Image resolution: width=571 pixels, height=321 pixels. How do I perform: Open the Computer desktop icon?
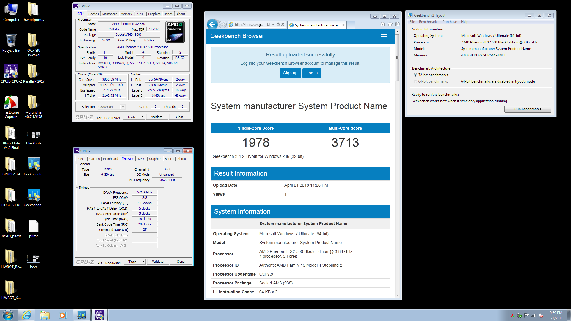pos(11,12)
